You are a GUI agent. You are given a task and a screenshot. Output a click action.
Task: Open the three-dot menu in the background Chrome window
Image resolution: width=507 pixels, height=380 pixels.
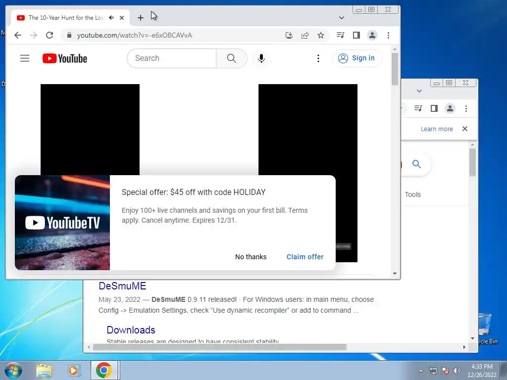[x=466, y=108]
